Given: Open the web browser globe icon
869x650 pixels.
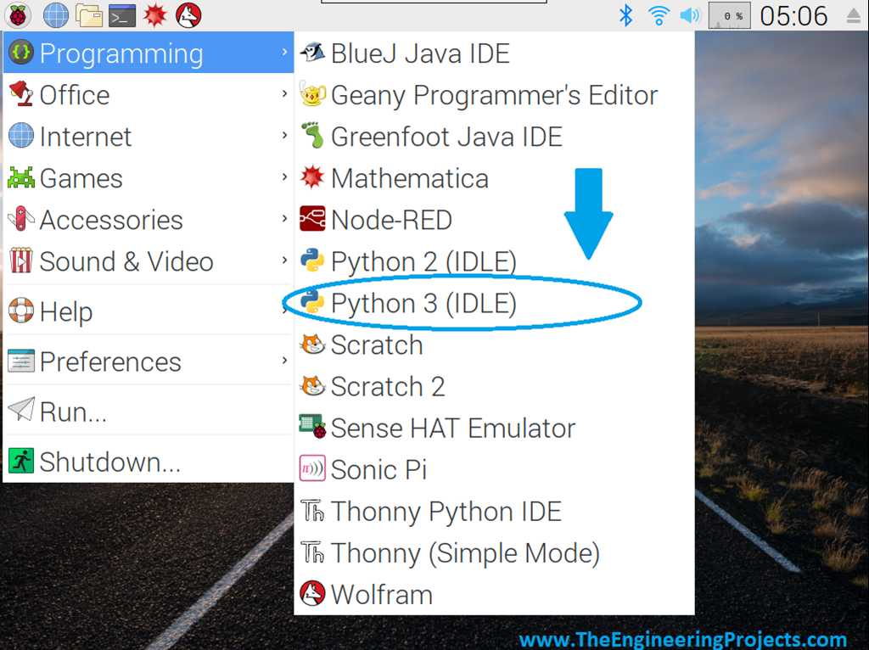Looking at the screenshot, I should pos(56,14).
